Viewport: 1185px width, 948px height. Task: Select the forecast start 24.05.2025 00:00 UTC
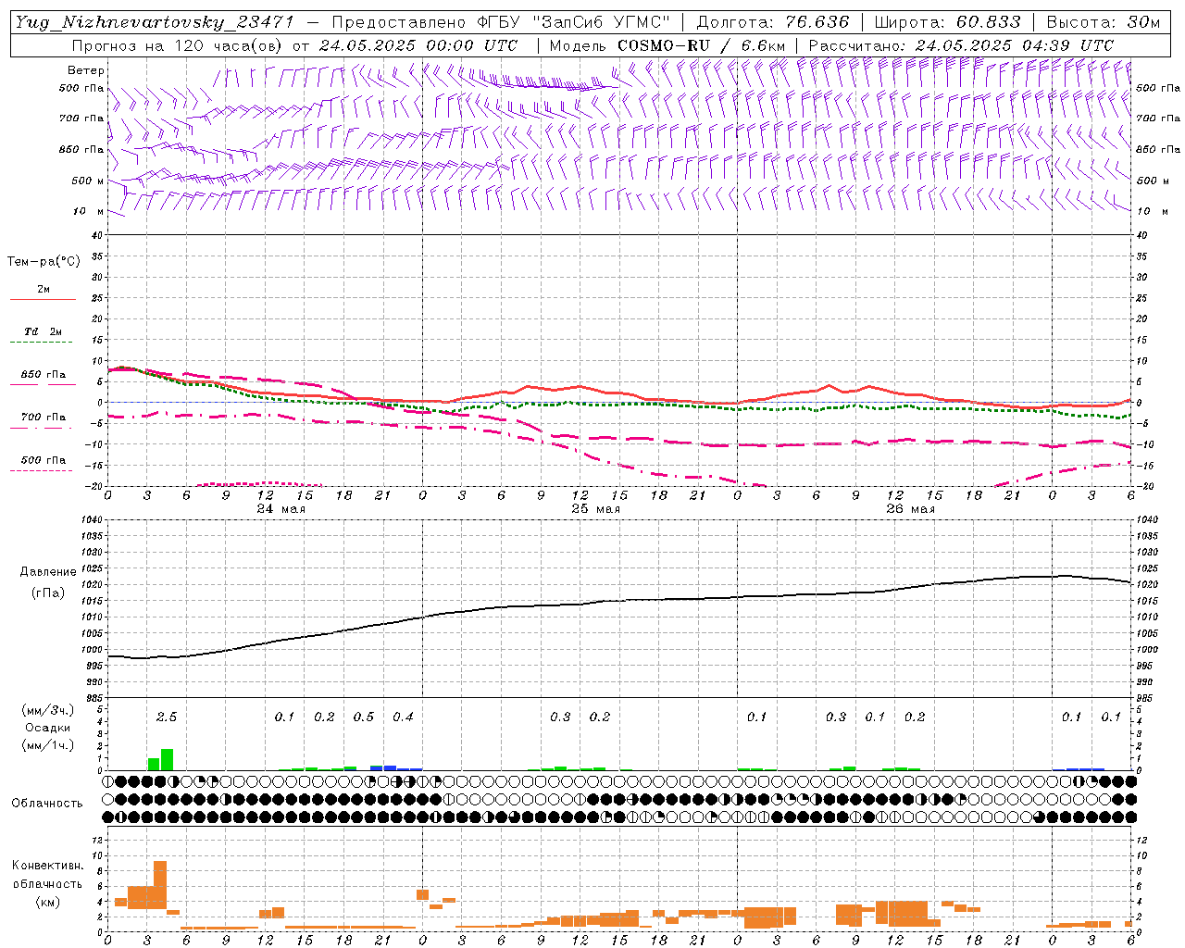point(418,45)
